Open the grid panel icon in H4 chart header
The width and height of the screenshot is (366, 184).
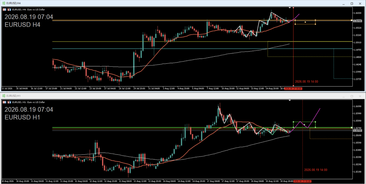pyautogui.click(x=4, y=10)
